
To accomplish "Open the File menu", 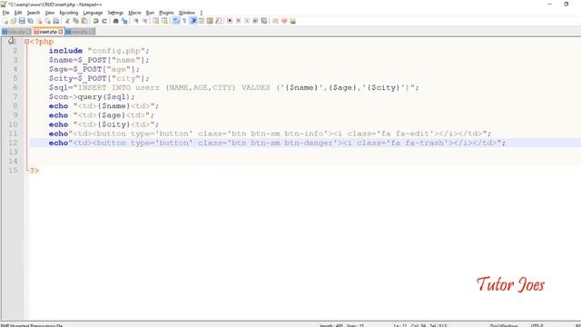I will 6,13.
